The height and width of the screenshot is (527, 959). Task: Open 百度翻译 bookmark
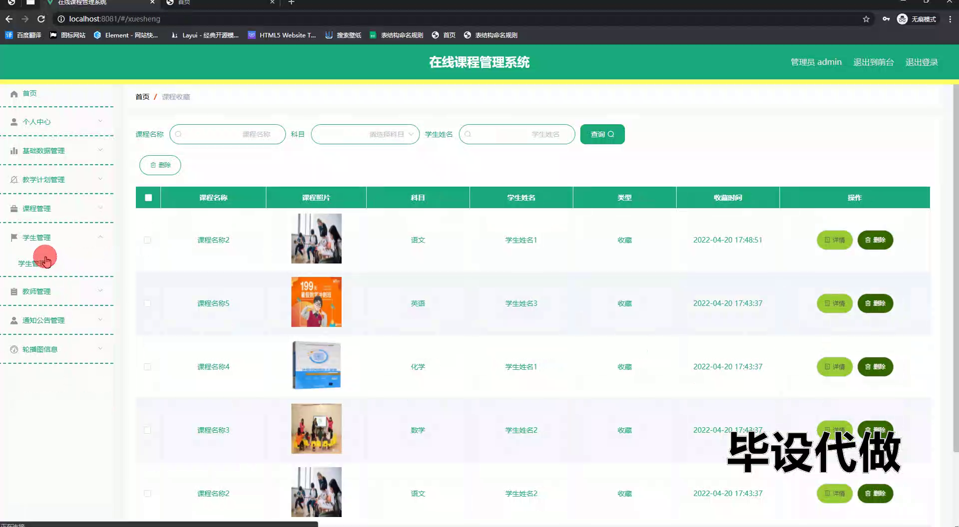click(x=23, y=35)
